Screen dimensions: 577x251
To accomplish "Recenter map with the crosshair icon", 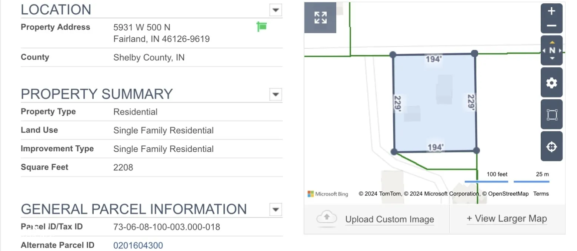I will tap(551, 146).
